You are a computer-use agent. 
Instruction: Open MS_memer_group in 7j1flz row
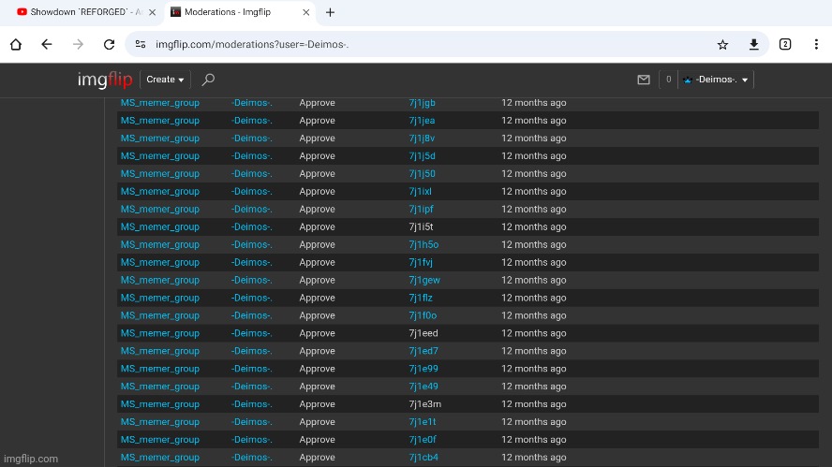click(x=160, y=298)
